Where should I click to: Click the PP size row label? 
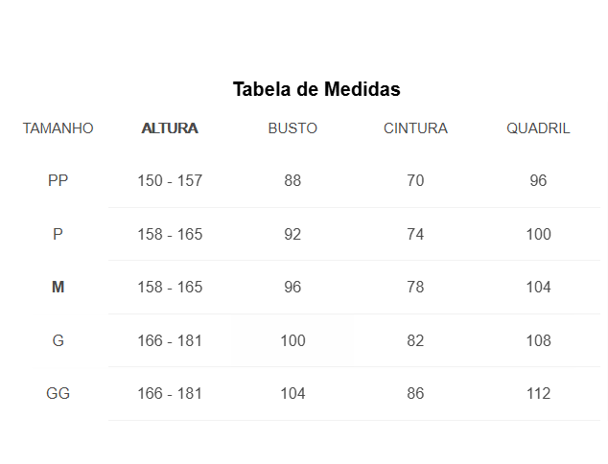coord(58,180)
